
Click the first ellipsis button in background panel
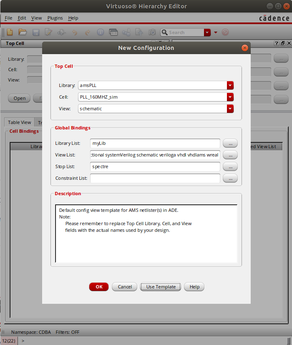click(x=281, y=59)
